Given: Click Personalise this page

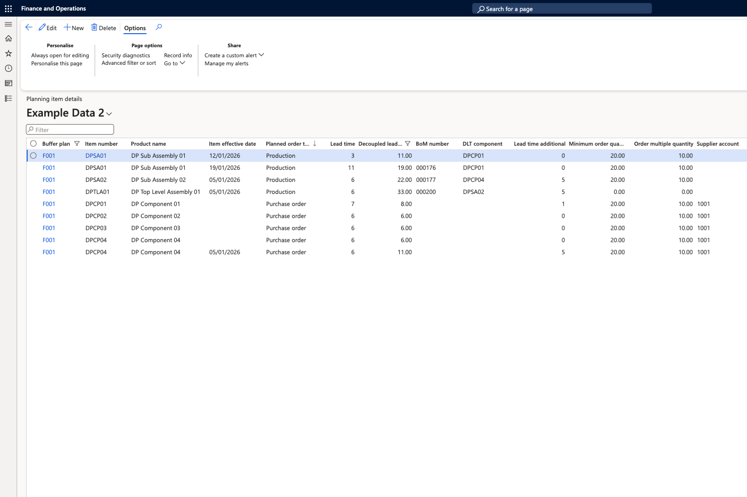Looking at the screenshot, I should click(56, 63).
